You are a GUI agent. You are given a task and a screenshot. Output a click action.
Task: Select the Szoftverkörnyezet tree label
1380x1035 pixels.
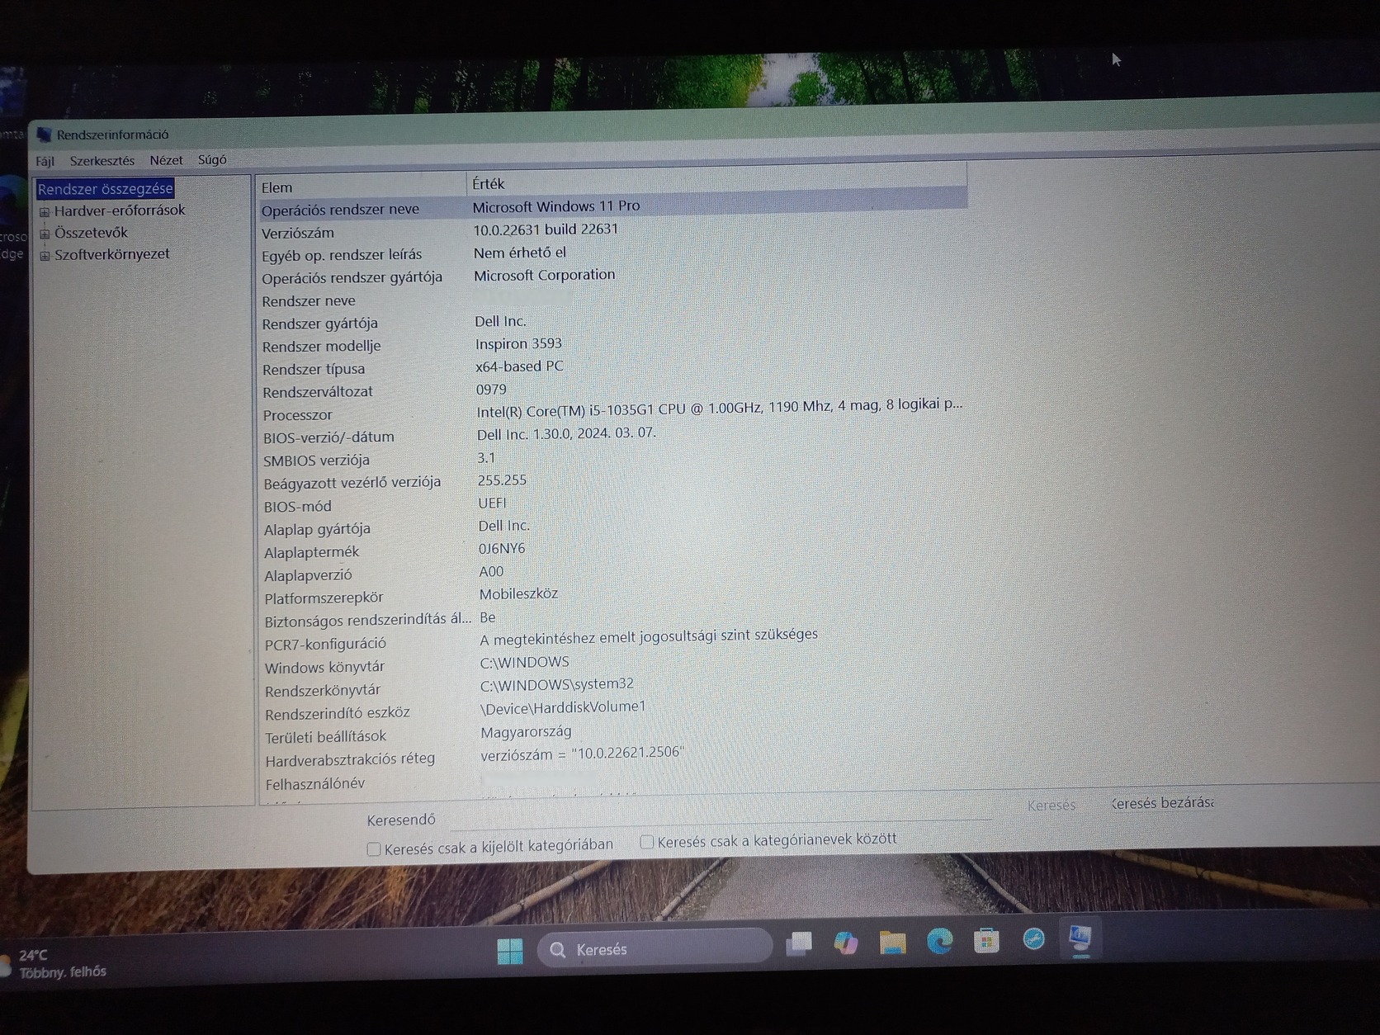(112, 254)
